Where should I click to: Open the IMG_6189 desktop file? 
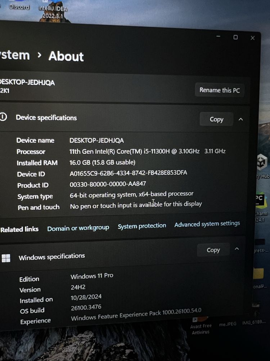(254, 322)
